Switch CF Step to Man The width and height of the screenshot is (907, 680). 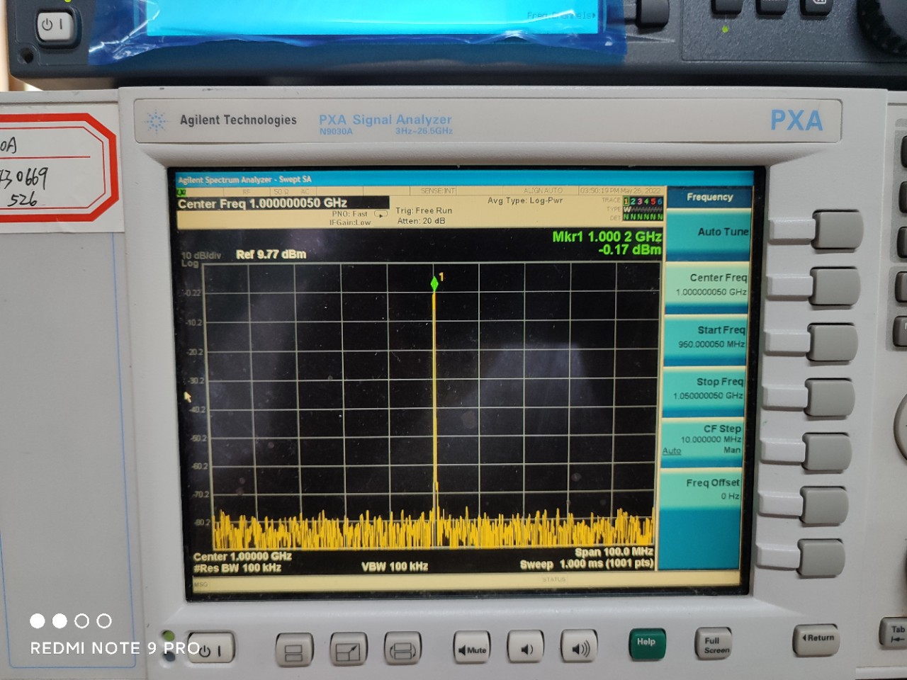tap(732, 450)
